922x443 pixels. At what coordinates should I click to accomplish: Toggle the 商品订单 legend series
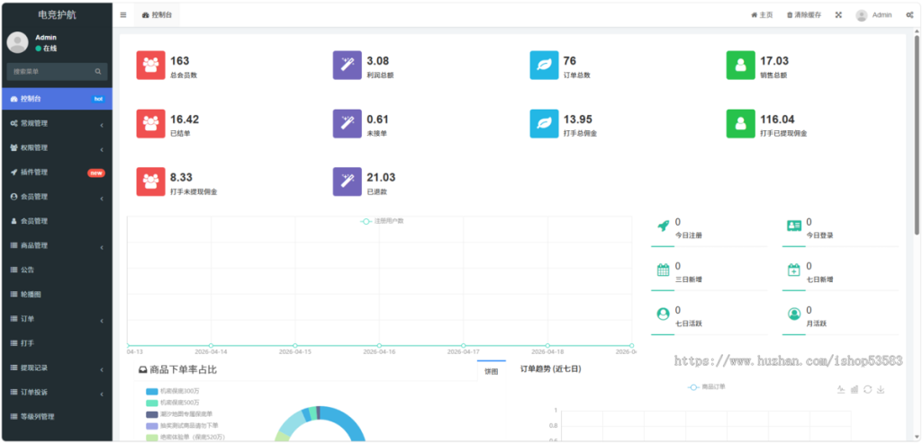(707, 386)
